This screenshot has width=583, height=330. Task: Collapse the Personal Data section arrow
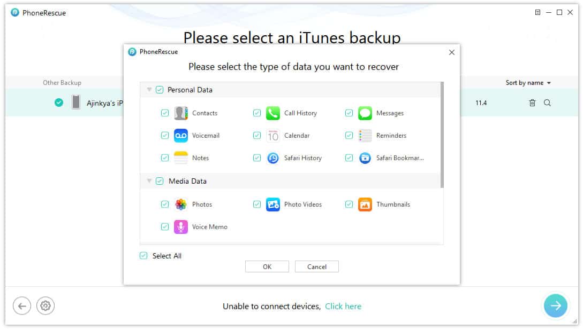[x=149, y=89]
